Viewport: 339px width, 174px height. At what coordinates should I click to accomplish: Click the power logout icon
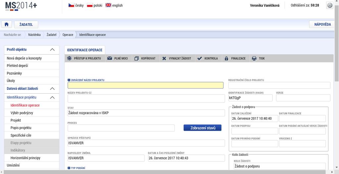[329, 5]
